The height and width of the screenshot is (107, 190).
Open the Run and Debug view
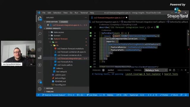coord(39,65)
